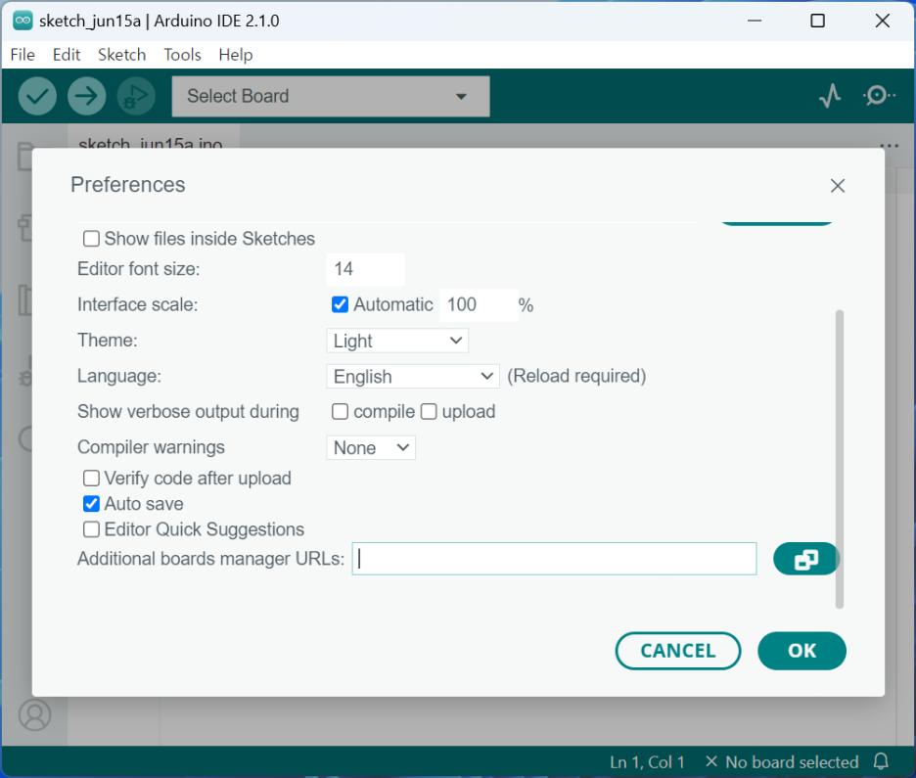Click the No board selected status entry
Image resolution: width=916 pixels, height=778 pixels.
pos(782,762)
